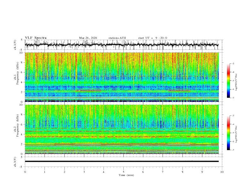Click the "-3" label on ch.1 color bar
Screen dimensions: 250x193
pos(233,63)
